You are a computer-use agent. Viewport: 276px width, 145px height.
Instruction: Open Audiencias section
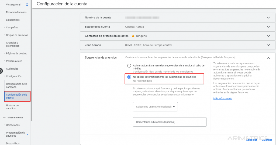(x=12, y=69)
